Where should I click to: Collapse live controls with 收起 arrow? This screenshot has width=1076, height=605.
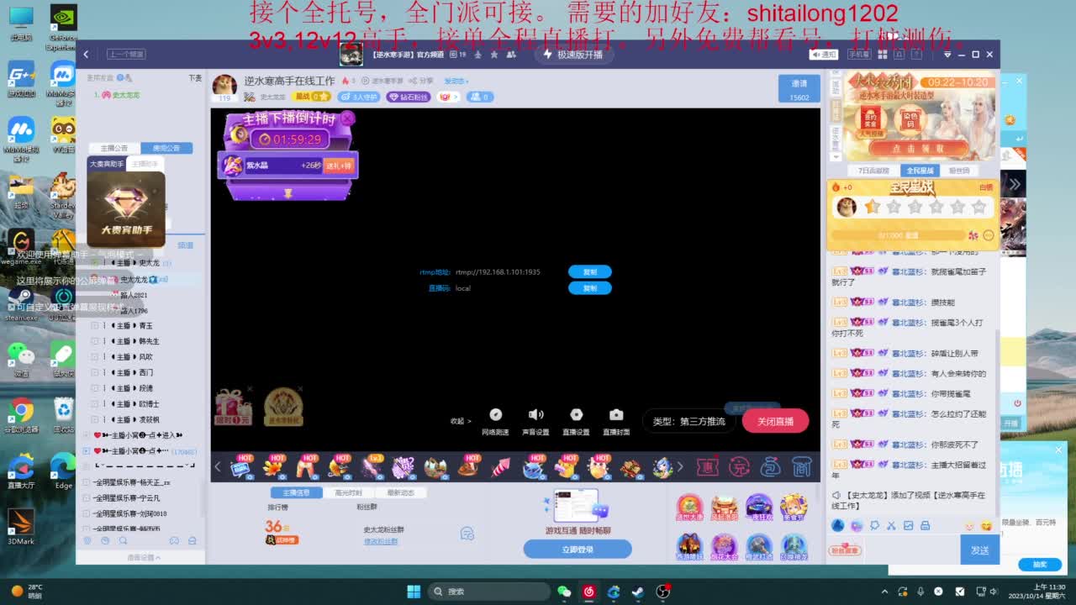pyautogui.click(x=461, y=421)
